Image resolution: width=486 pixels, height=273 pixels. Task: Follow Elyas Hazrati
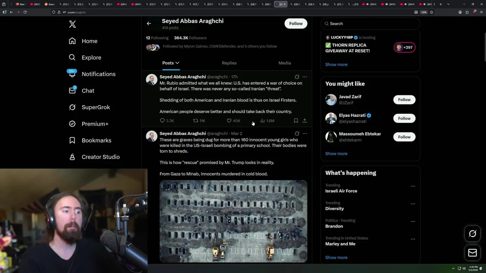404,118
